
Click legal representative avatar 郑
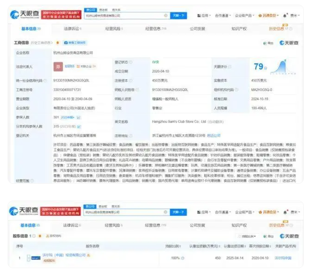pos(58,67)
